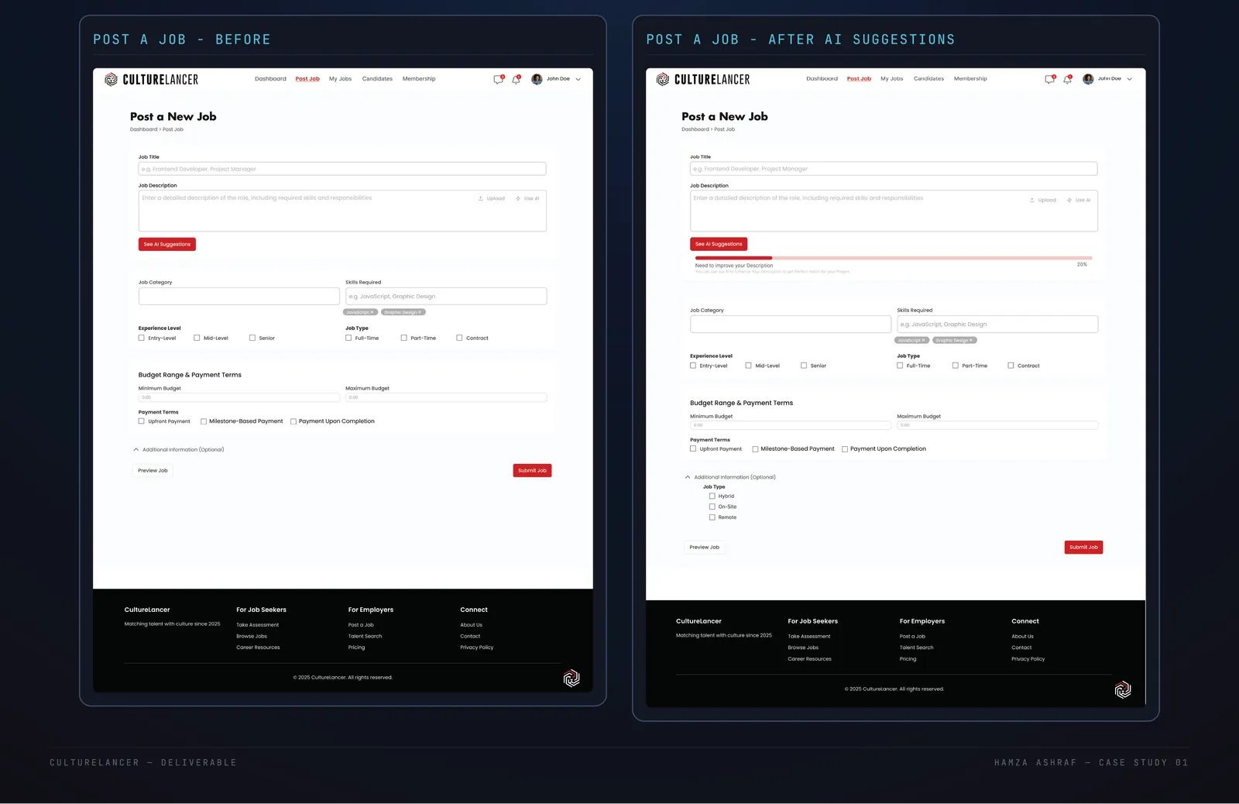Open Membership nav item in After panel

pyautogui.click(x=970, y=79)
